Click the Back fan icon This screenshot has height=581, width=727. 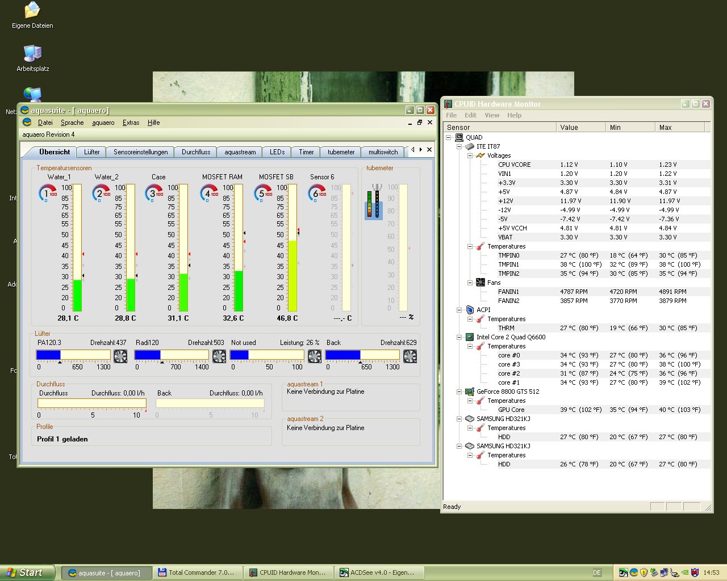point(410,356)
